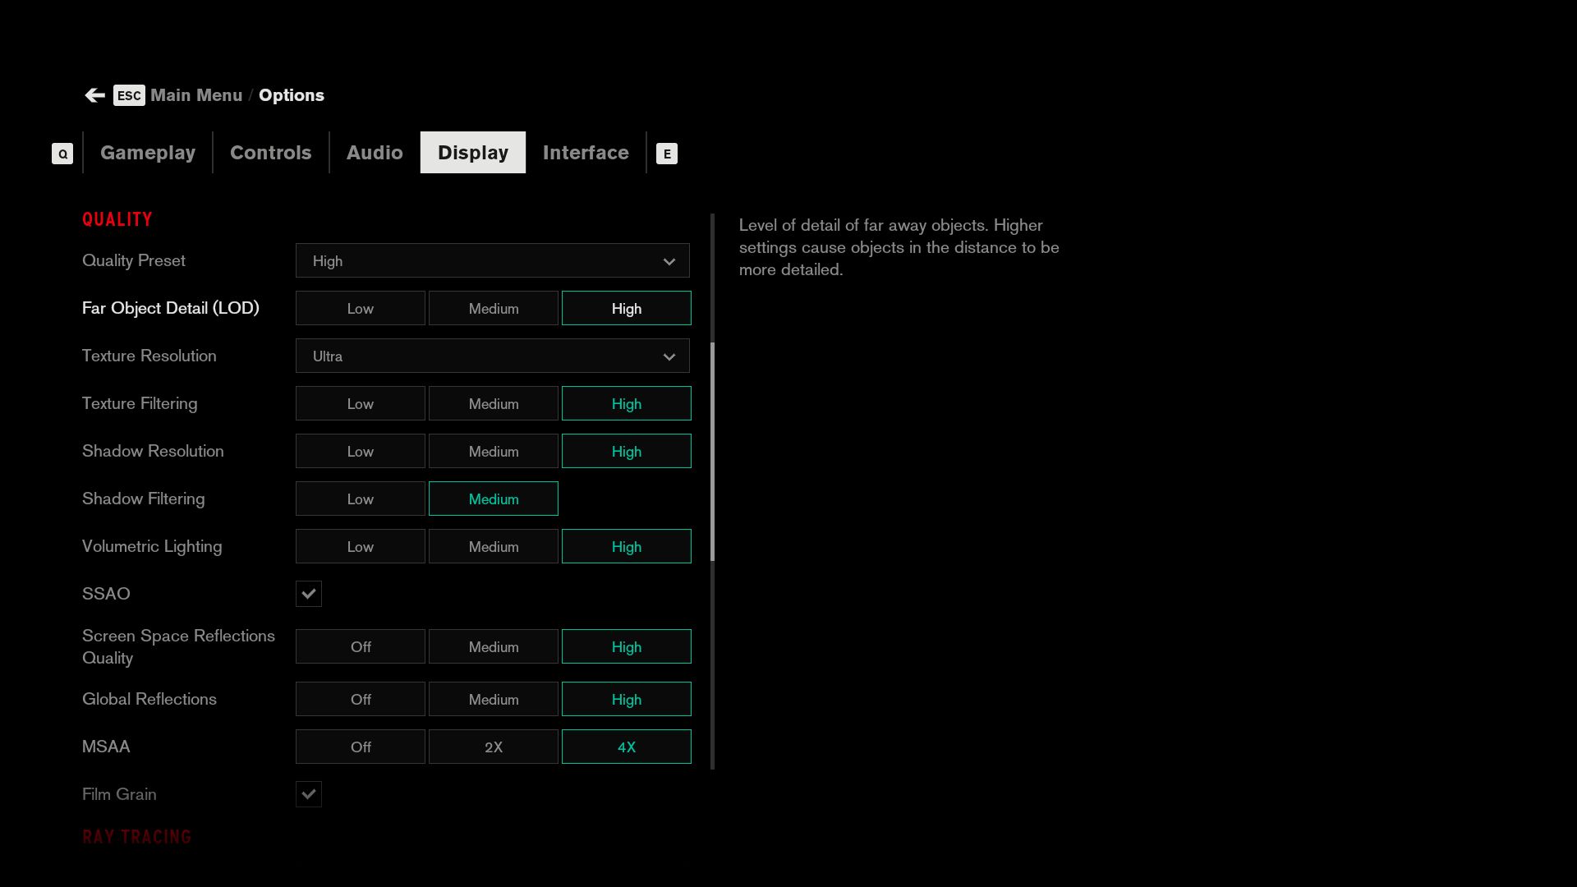The width and height of the screenshot is (1577, 887).
Task: Turn Global Reflections Off
Action: coord(360,700)
